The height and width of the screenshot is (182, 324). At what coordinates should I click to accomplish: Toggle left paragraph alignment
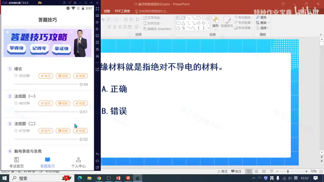(109, 27)
